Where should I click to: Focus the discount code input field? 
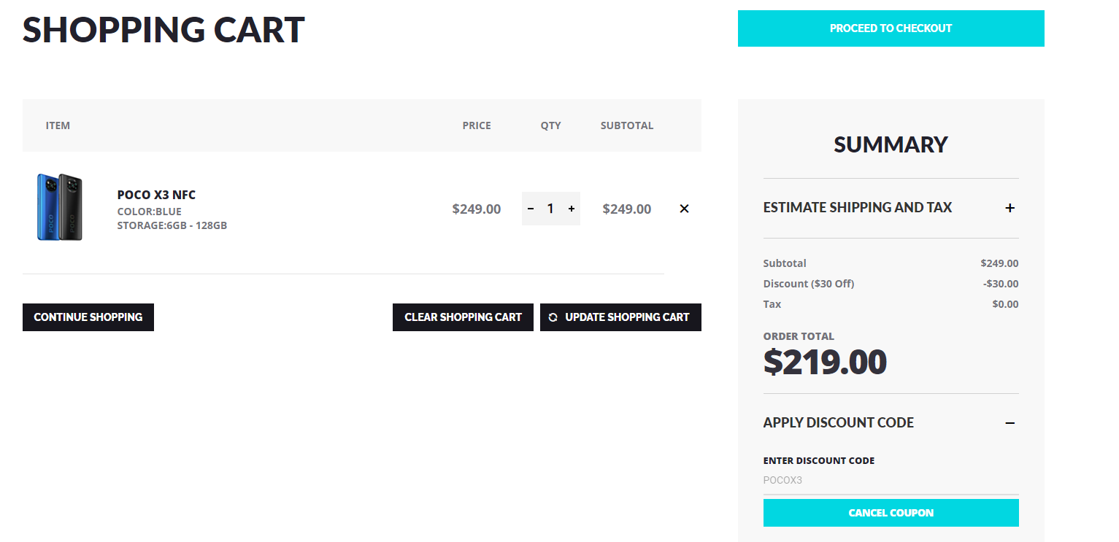tap(891, 481)
